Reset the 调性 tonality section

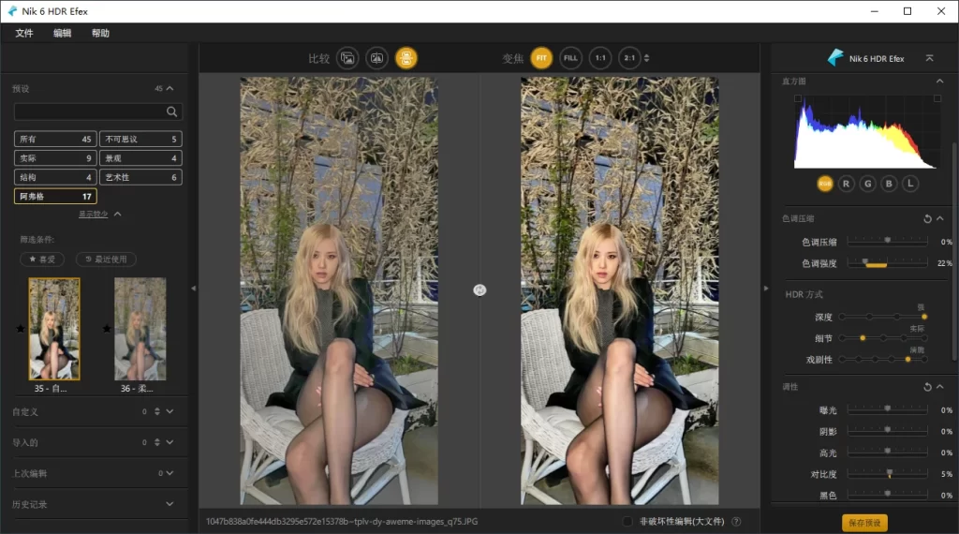coord(927,387)
